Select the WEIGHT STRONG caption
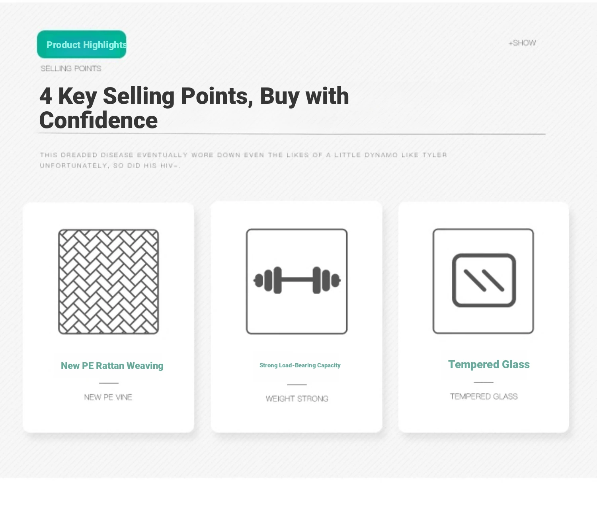 click(x=297, y=399)
